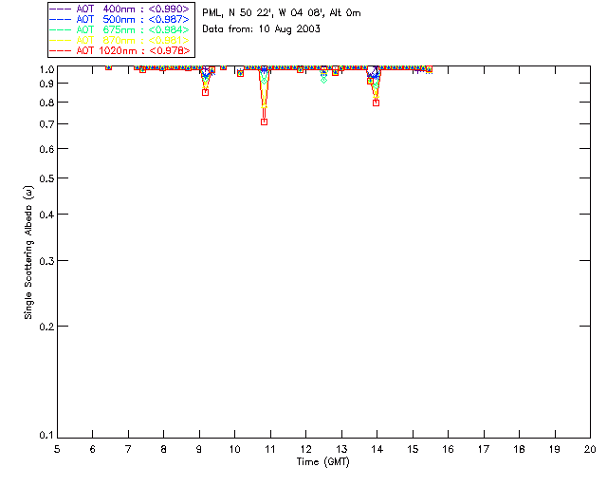Click the x-axis tick label 8
The width and height of the screenshot is (607, 486).
164,449
